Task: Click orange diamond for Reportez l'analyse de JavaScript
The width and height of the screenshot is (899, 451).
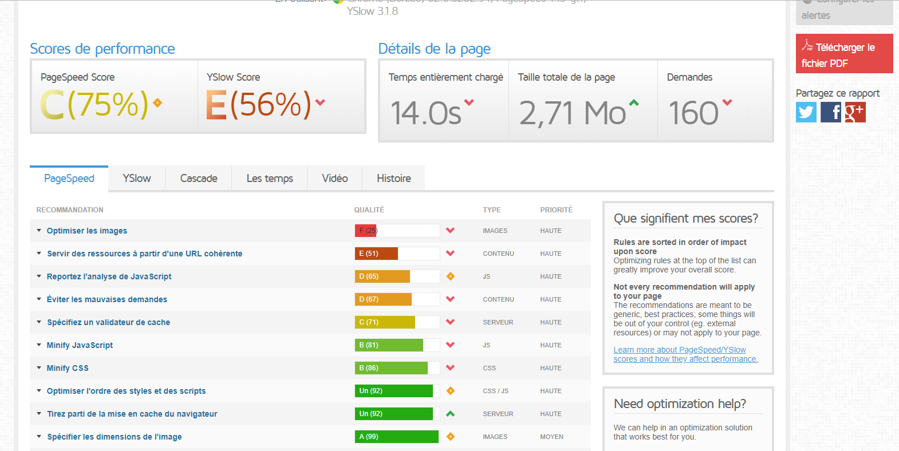Action: tap(451, 276)
